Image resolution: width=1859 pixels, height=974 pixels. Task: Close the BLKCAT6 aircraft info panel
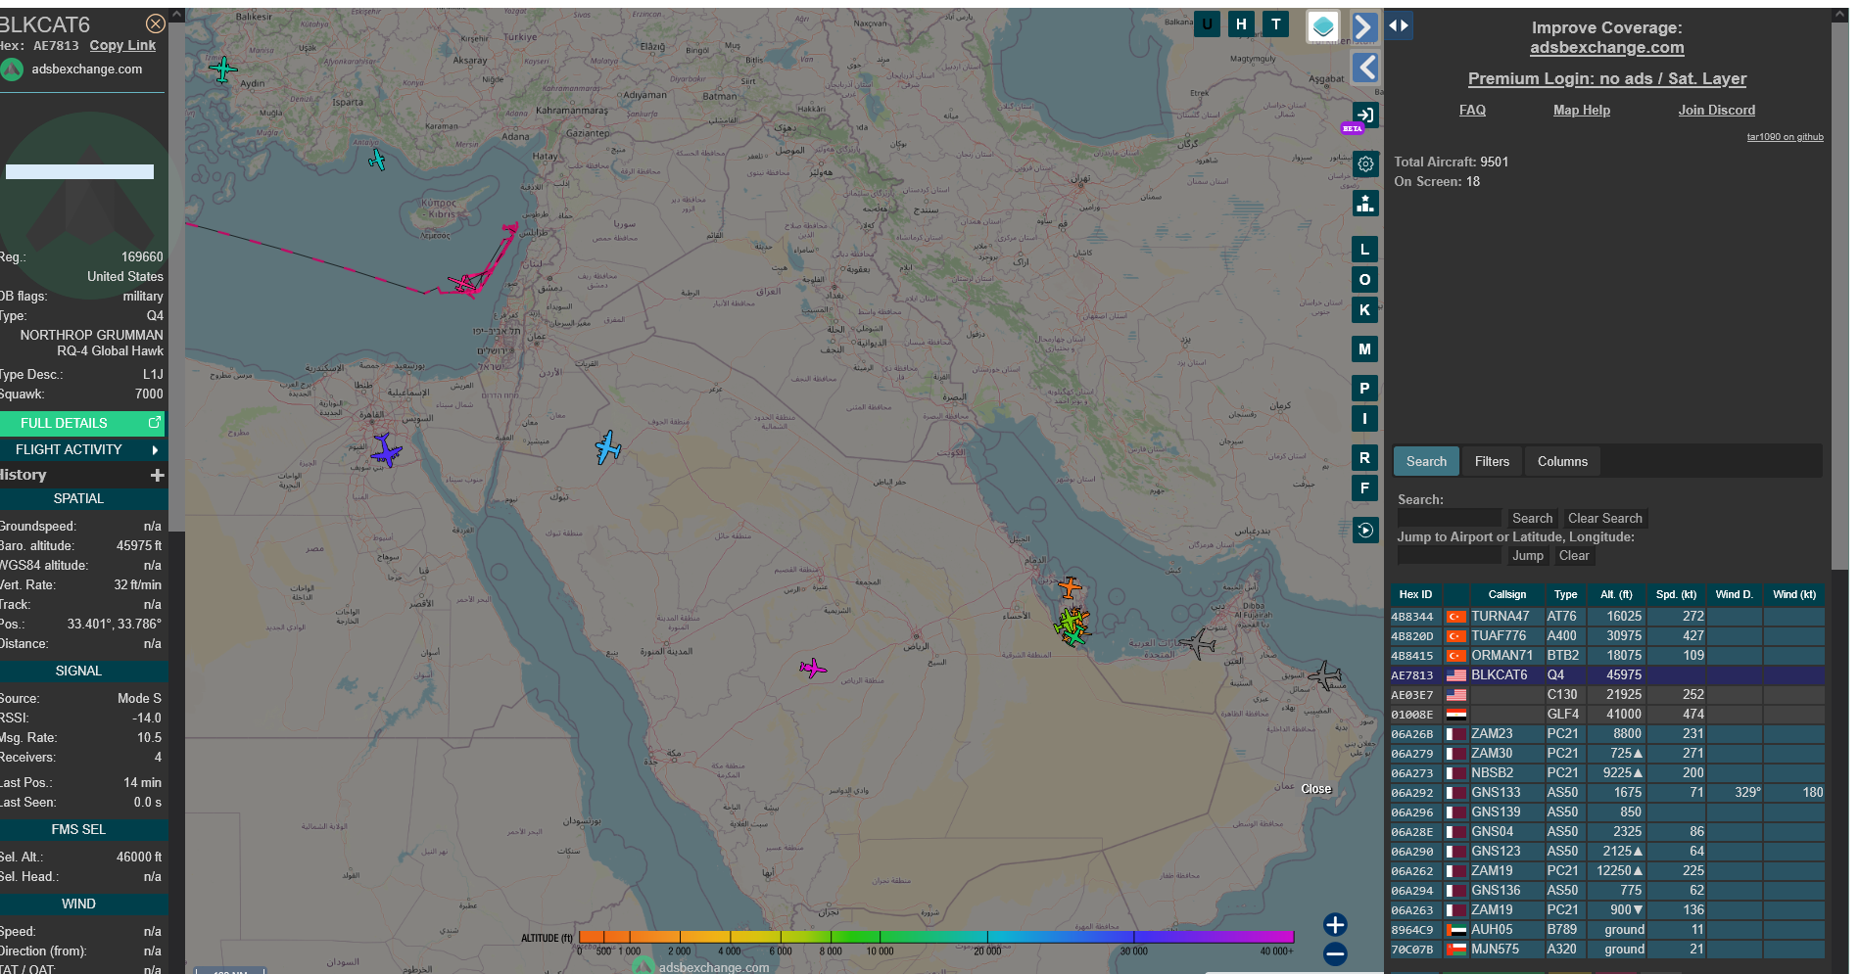coord(155,23)
